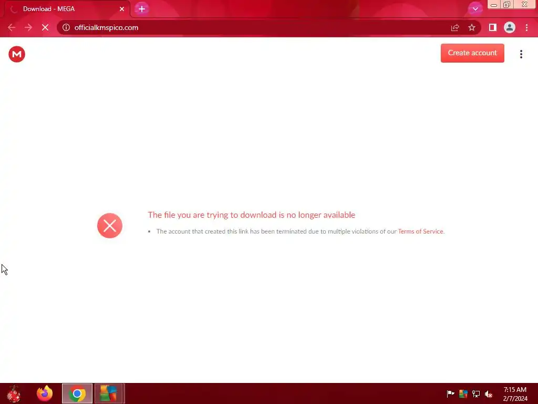View site information icon in address bar
This screenshot has height=404, width=538.
point(66,27)
